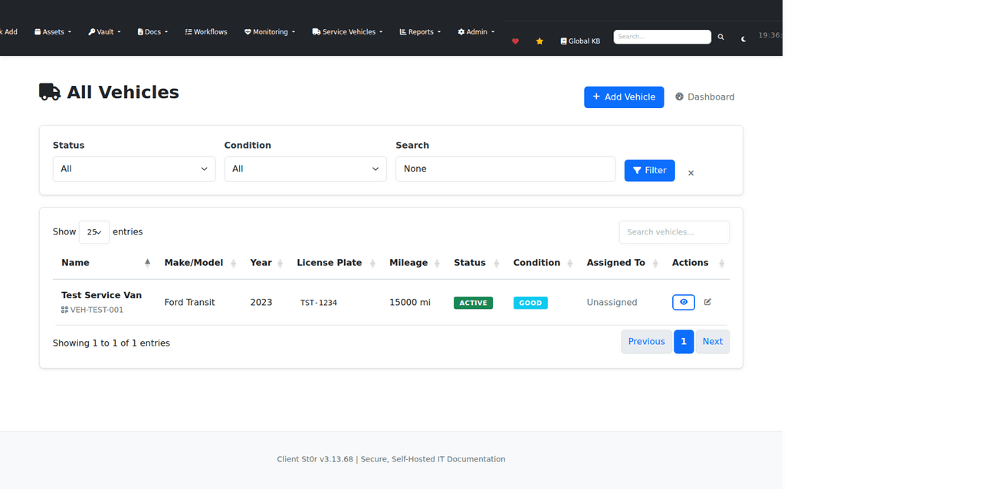
Task: Sort table by Make/Model column
Action: pos(202,263)
